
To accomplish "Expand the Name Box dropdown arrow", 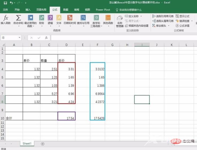I will [x=20, y=38].
